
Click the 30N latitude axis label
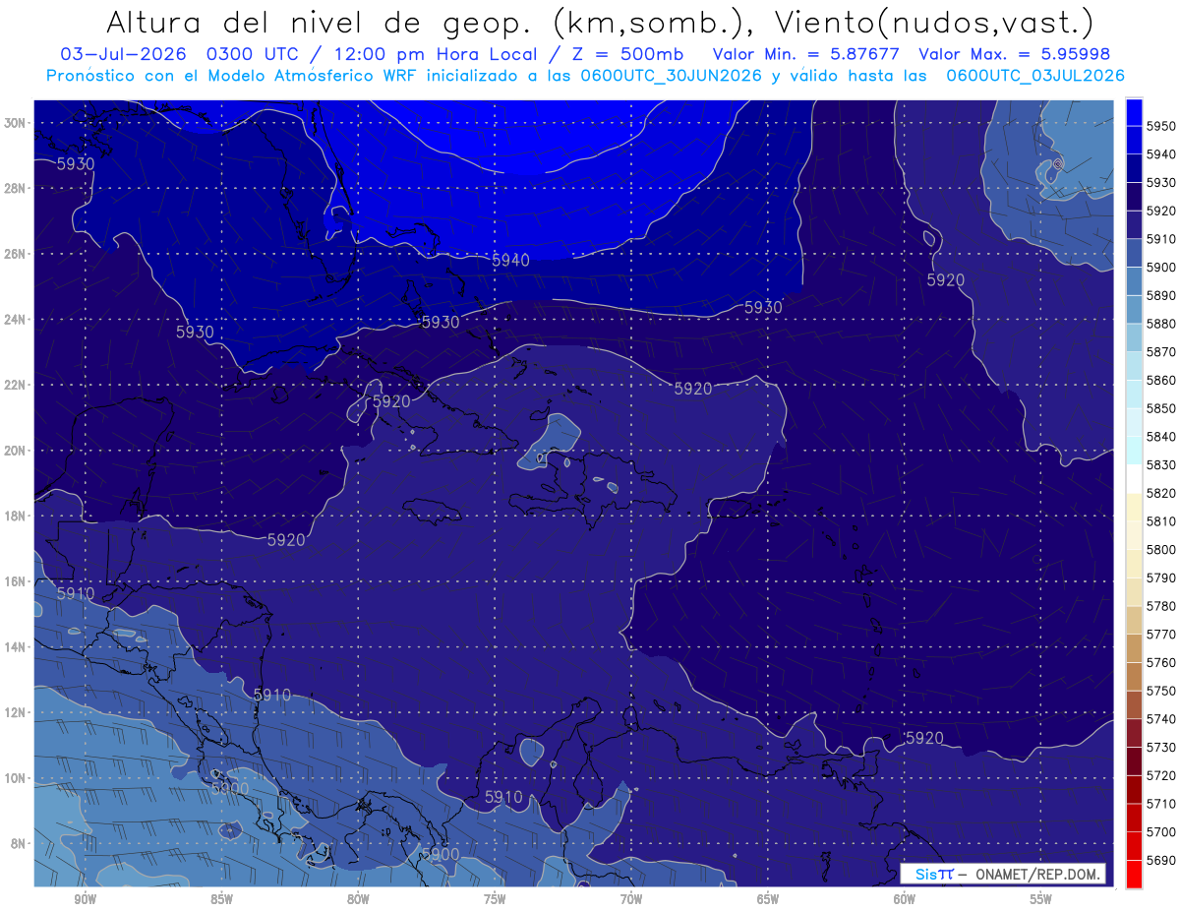point(14,123)
